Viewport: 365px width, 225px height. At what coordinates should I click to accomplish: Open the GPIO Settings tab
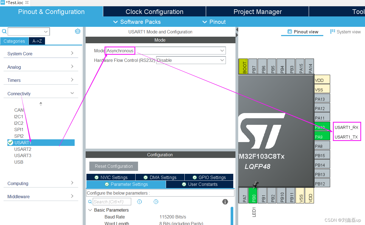pos(209,177)
